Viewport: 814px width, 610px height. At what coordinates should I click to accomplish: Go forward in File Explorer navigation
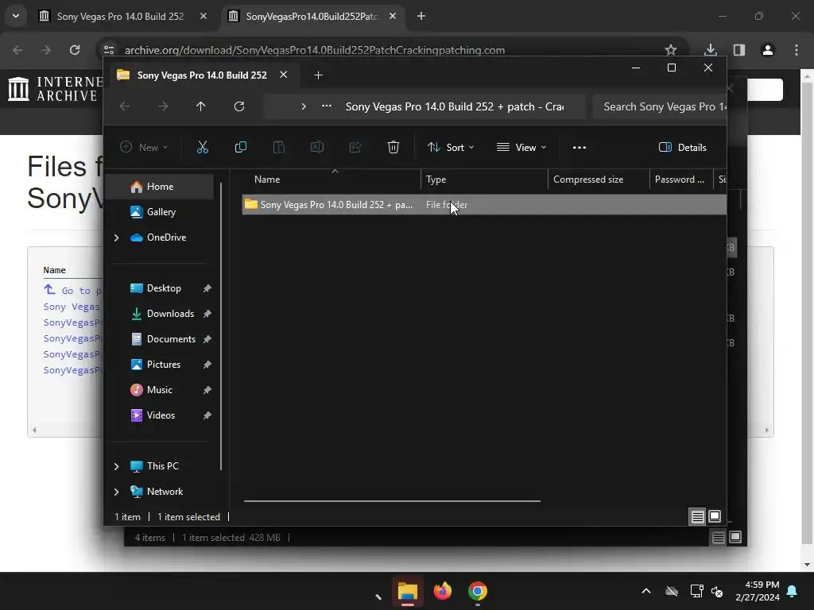(163, 106)
